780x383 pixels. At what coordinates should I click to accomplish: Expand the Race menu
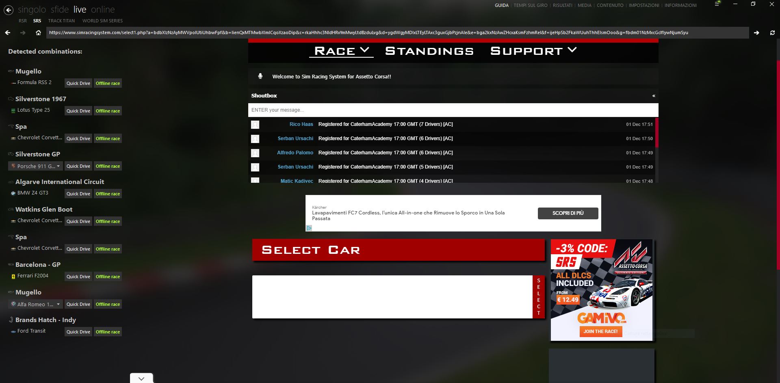point(341,51)
